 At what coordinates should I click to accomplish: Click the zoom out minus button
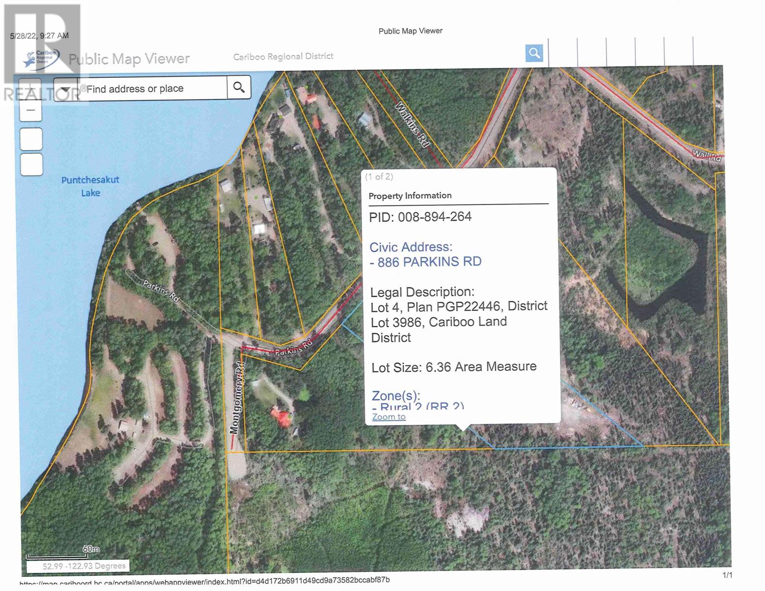(x=31, y=110)
